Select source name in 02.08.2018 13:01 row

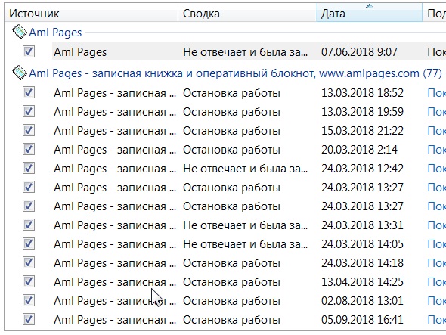coord(115,301)
